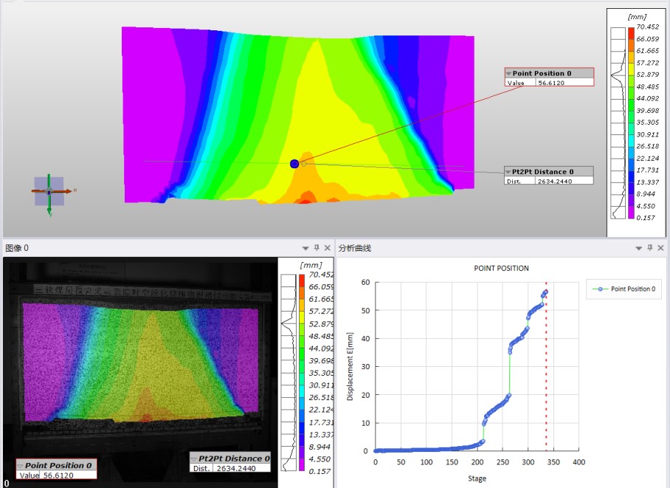Close the 分析曲线 panel
This screenshot has width=670, height=488.
click(x=660, y=248)
